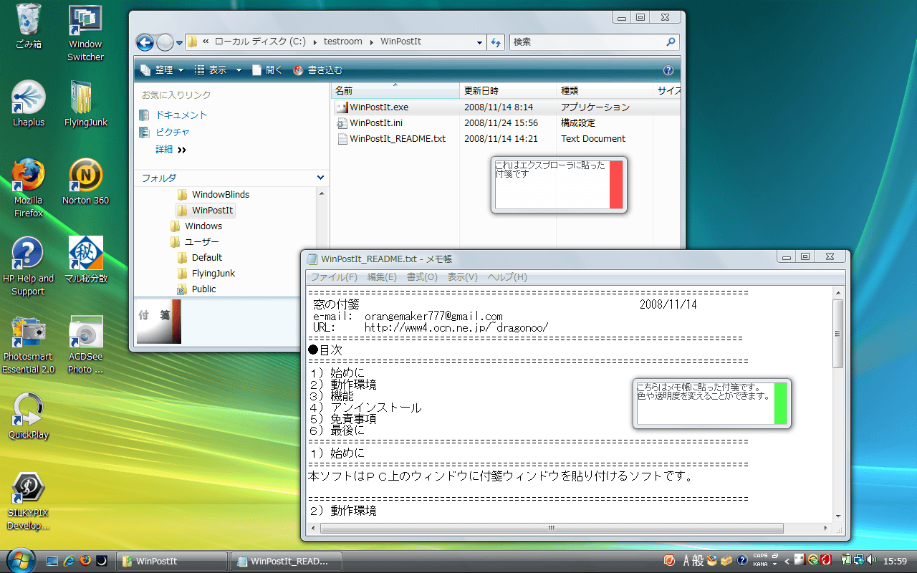The image size is (917, 573).
Task: Select the Window Switcher desktop shortcut
Action: coord(85,33)
